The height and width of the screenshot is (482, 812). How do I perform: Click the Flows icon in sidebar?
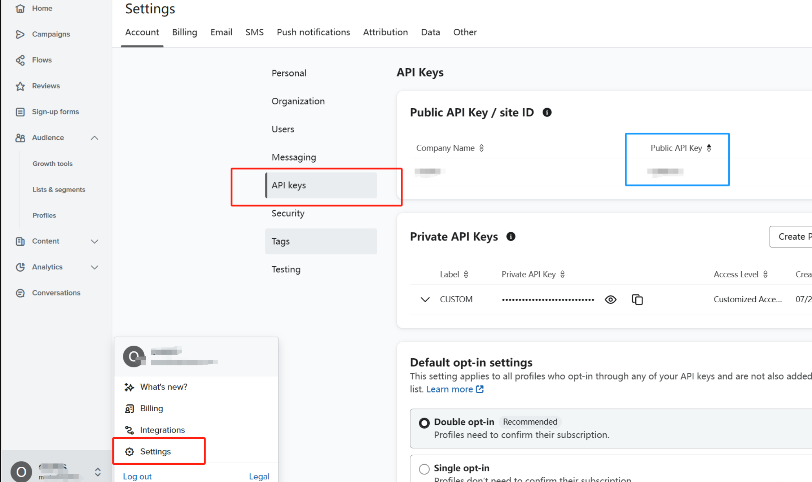(20, 60)
